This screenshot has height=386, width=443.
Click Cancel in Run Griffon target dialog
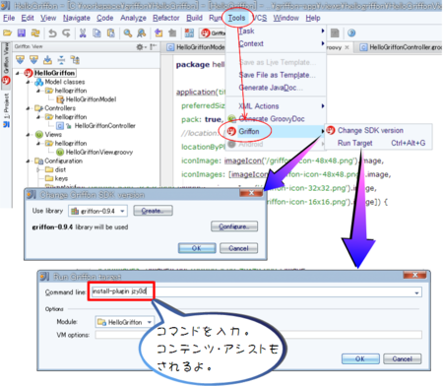pos(403,358)
